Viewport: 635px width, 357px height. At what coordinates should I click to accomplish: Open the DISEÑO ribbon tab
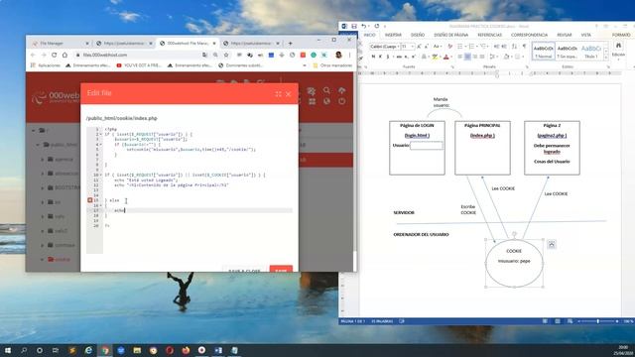click(418, 36)
